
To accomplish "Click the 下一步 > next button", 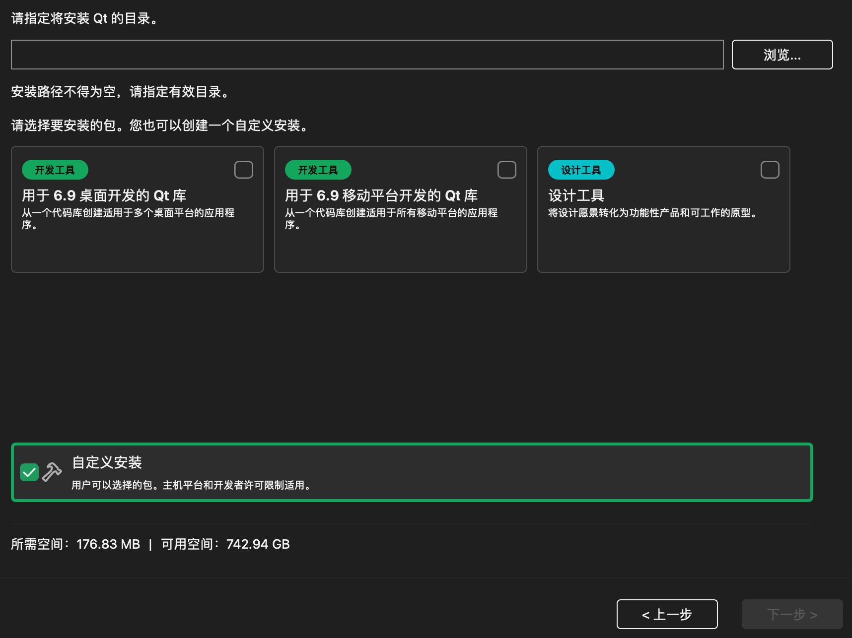I will coord(792,614).
